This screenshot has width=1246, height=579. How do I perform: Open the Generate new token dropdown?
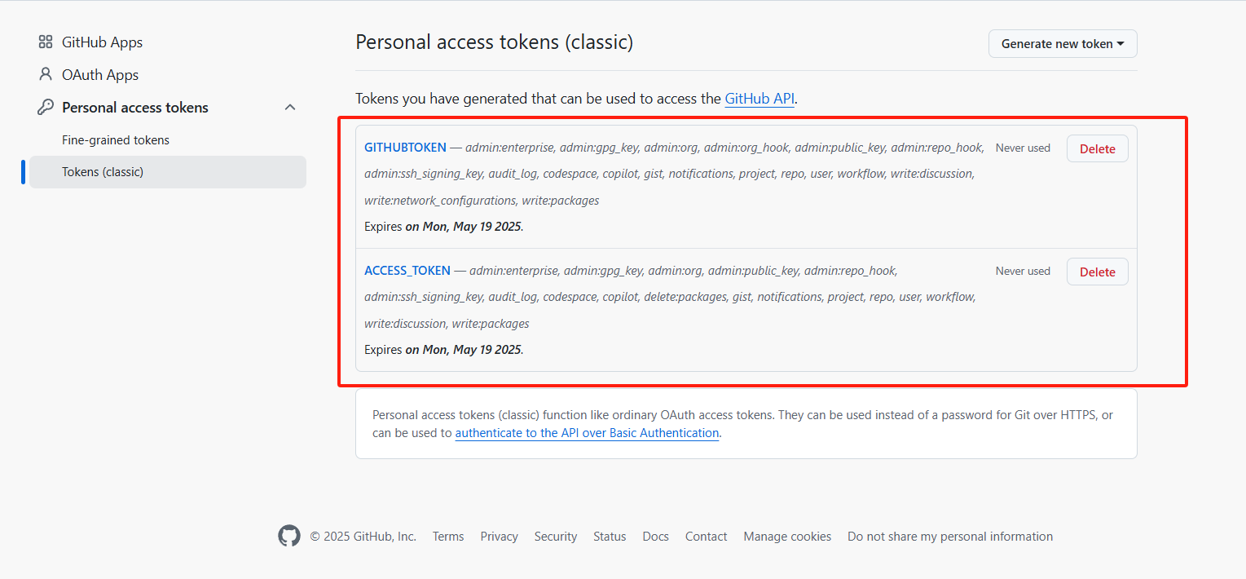click(1062, 44)
